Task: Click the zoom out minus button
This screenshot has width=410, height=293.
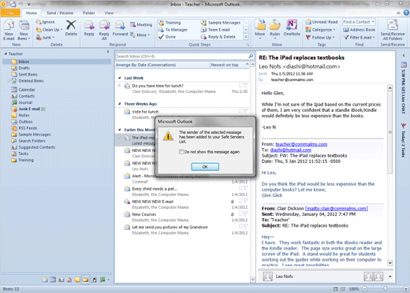Action: (364, 289)
